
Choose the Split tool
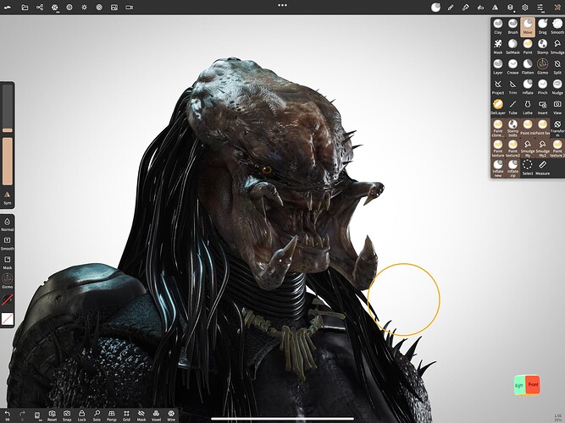pos(557,67)
